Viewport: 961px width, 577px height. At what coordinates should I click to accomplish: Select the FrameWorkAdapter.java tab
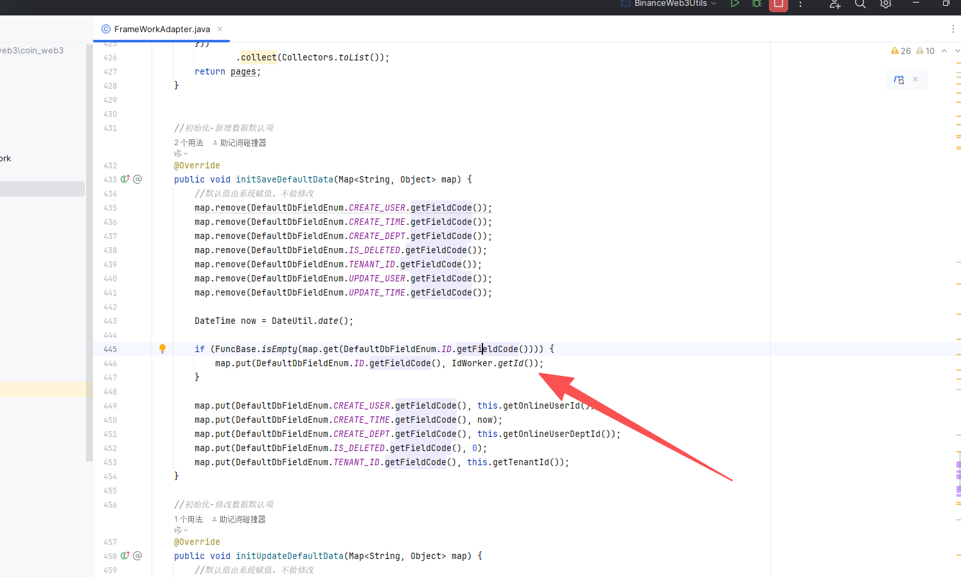pyautogui.click(x=161, y=29)
